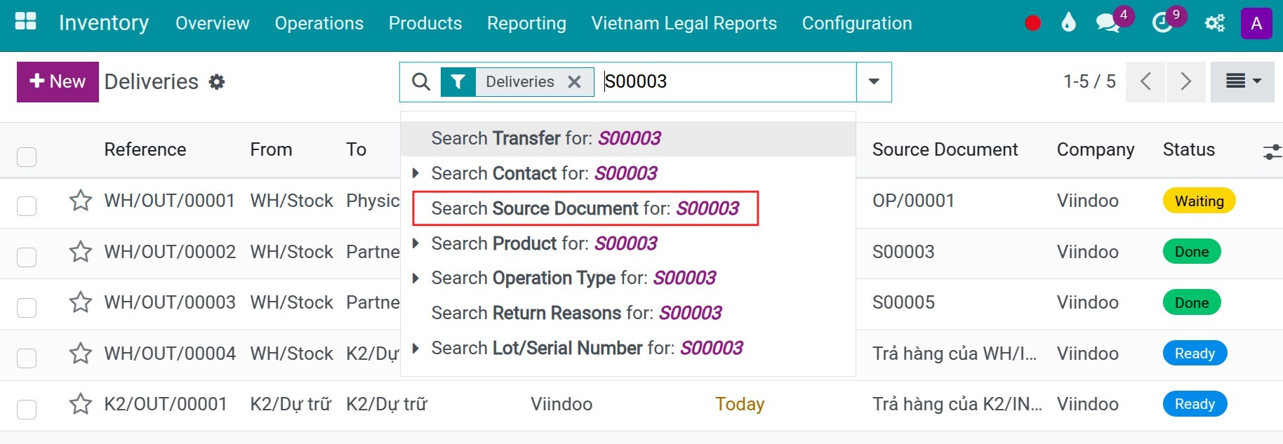Viewport: 1283px width, 444px height.
Task: Open the Overview menu
Action: point(212,23)
